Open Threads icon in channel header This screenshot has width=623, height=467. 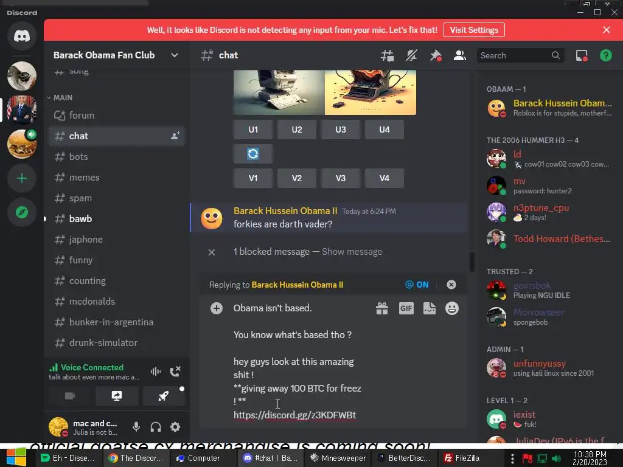pos(387,55)
